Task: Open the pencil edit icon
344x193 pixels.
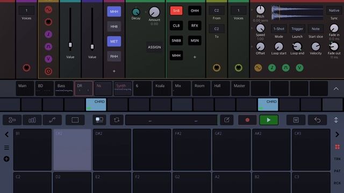Action: click(x=227, y=120)
